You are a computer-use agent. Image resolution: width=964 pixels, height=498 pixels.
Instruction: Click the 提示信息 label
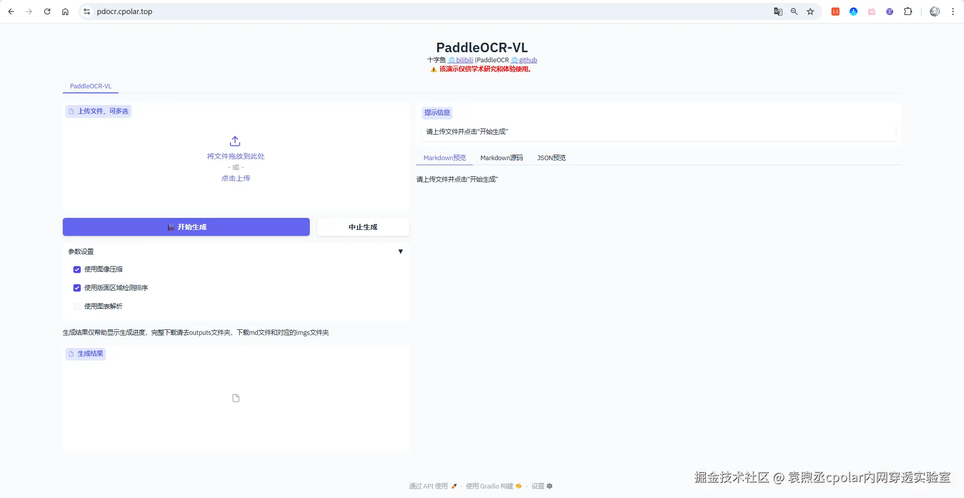437,113
